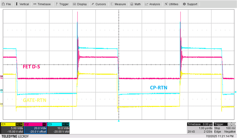Open the File menu
The width and height of the screenshot is (237, 138).
[x=6, y=4]
